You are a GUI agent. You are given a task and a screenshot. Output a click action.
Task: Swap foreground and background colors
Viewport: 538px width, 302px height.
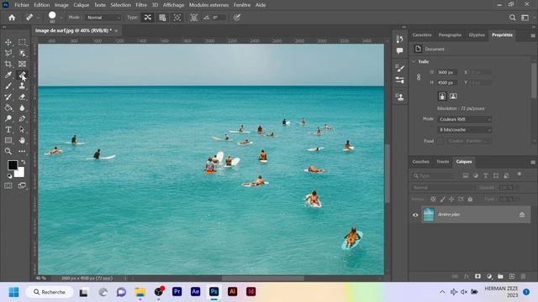(x=23, y=162)
